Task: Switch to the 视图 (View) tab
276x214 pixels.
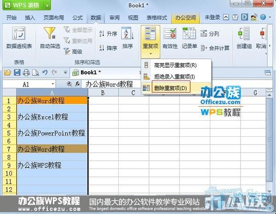Action: point(133,17)
